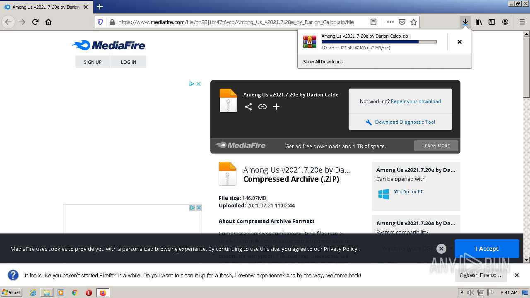This screenshot has width=530, height=298.
Task: Toggle reader view icon in address bar
Action: [373, 22]
